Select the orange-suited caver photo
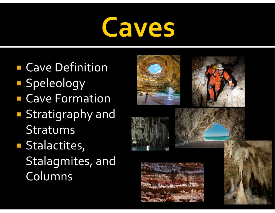This screenshot has width=275, height=213. (x=218, y=82)
